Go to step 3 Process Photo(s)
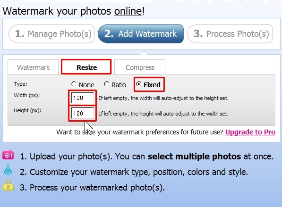The width and height of the screenshot is (282, 207). (x=230, y=34)
